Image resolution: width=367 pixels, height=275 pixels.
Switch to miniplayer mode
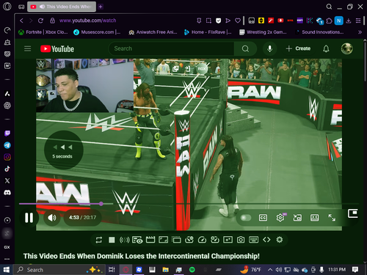(x=297, y=218)
